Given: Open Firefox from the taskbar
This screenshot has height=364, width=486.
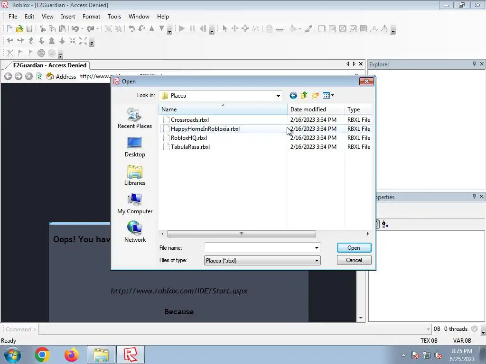Looking at the screenshot, I should pos(72,355).
